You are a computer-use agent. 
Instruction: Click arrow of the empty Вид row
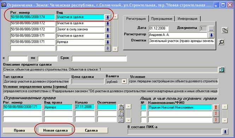(x=108, y=48)
